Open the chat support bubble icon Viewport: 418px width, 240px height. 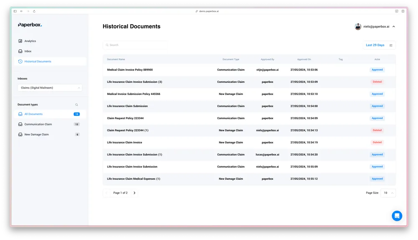[x=397, y=216]
